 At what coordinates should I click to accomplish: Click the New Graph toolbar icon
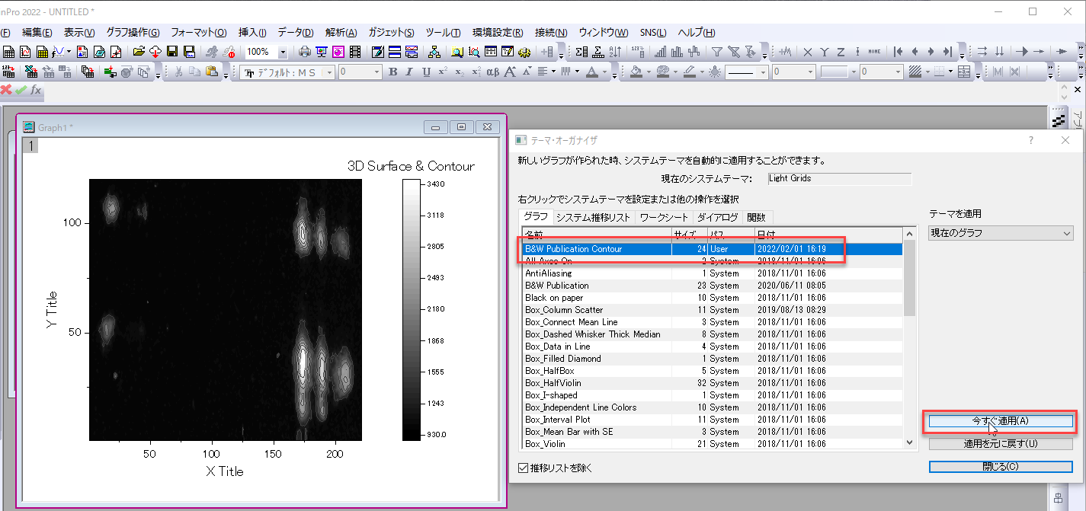point(25,52)
